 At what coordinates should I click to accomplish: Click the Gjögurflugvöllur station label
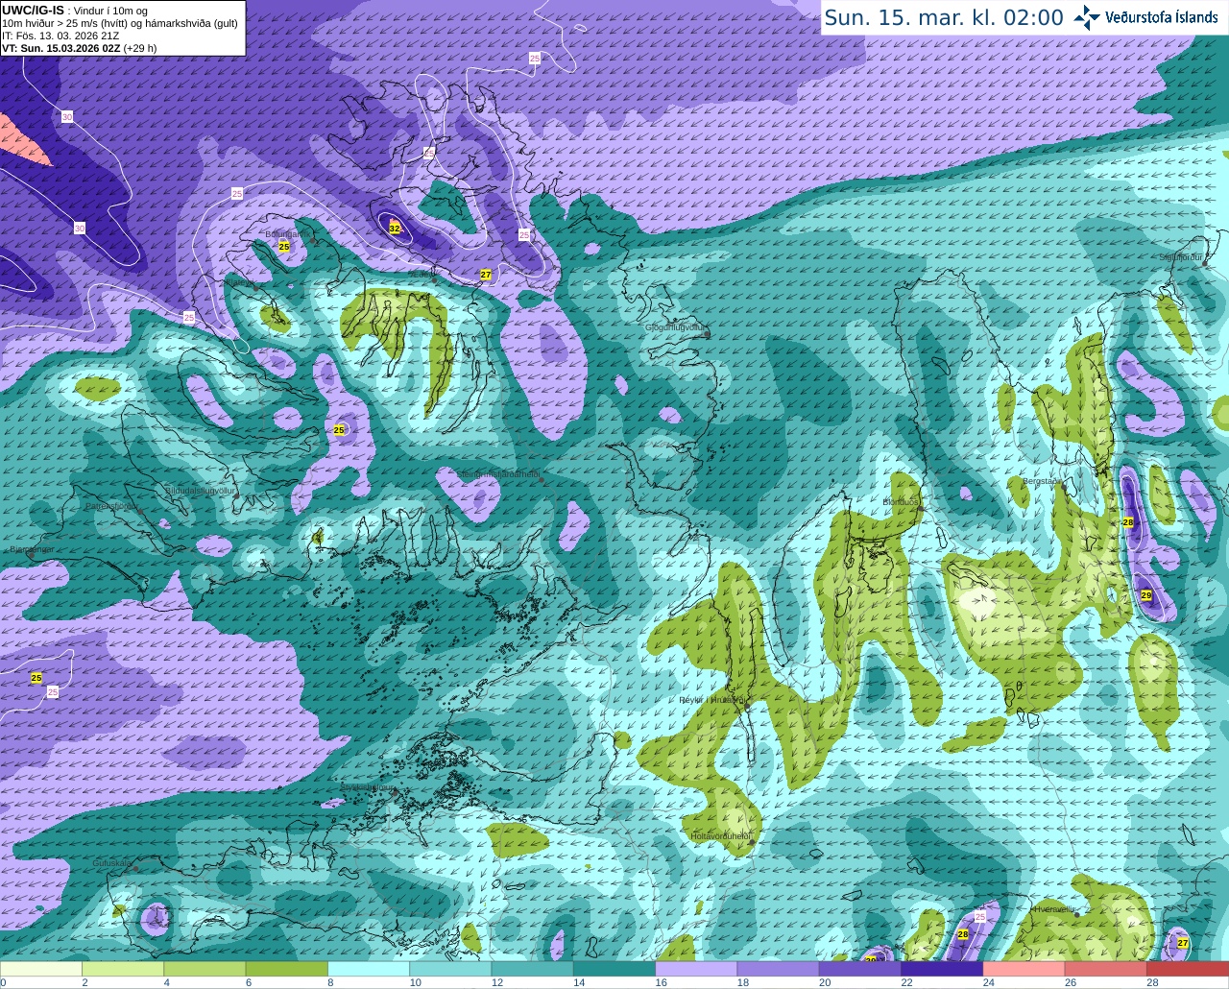click(x=675, y=327)
